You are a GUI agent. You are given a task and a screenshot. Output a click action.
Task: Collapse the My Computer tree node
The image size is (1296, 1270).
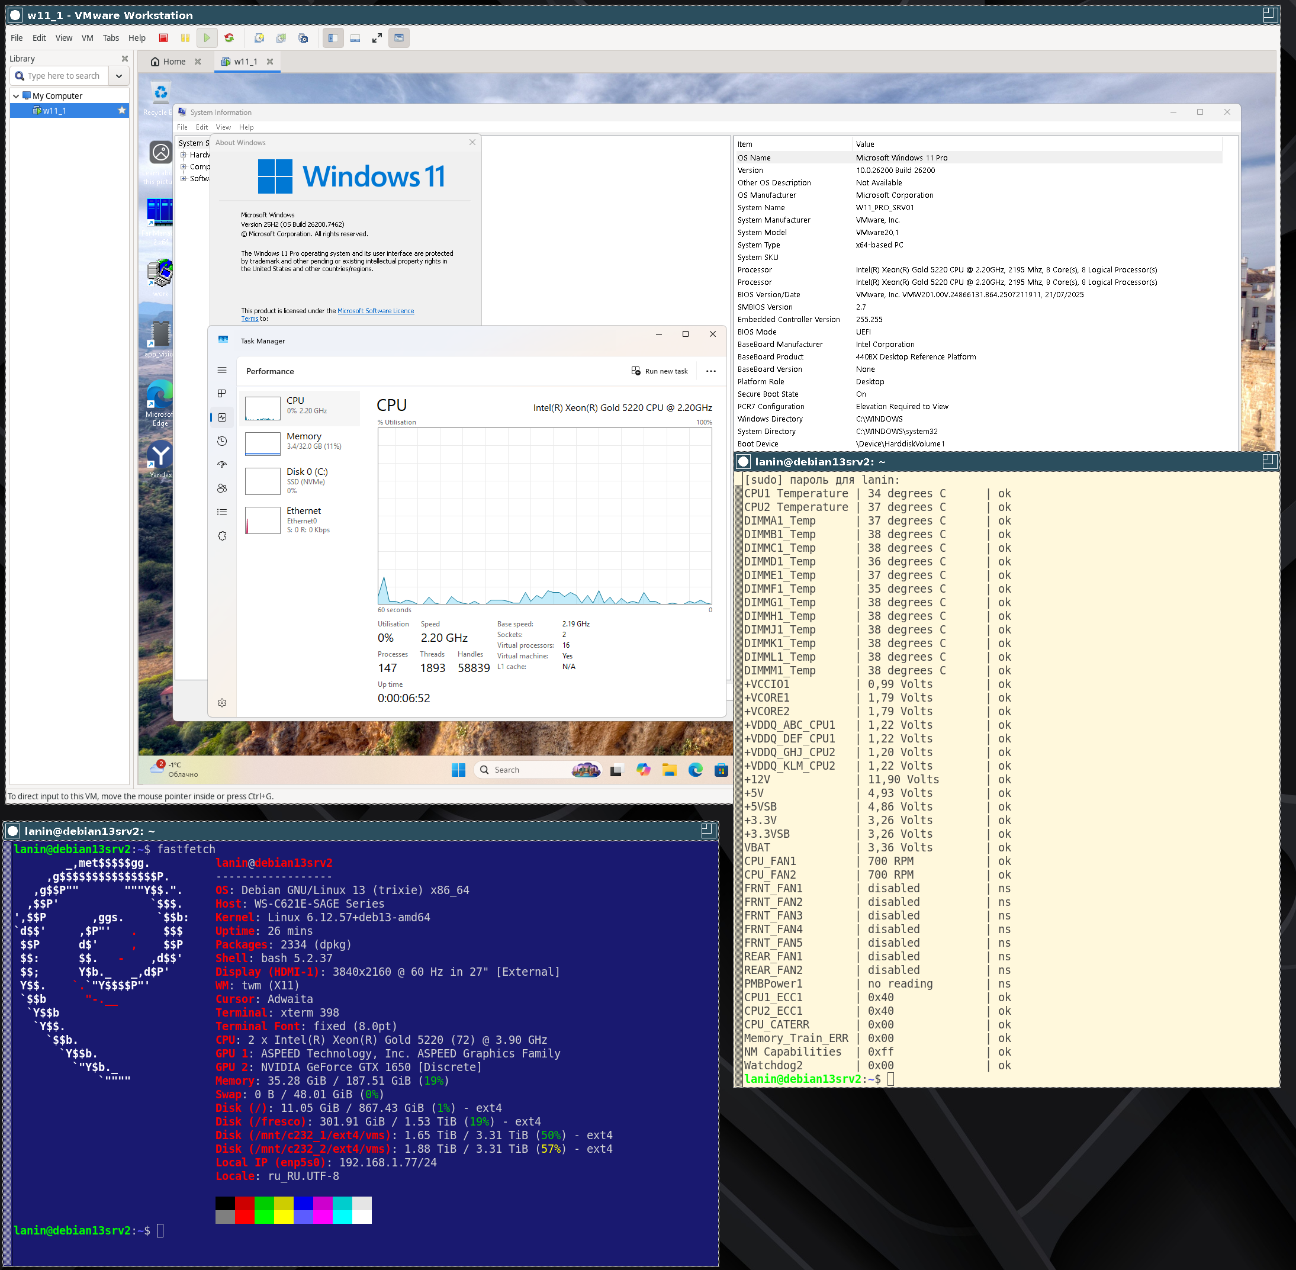point(16,96)
